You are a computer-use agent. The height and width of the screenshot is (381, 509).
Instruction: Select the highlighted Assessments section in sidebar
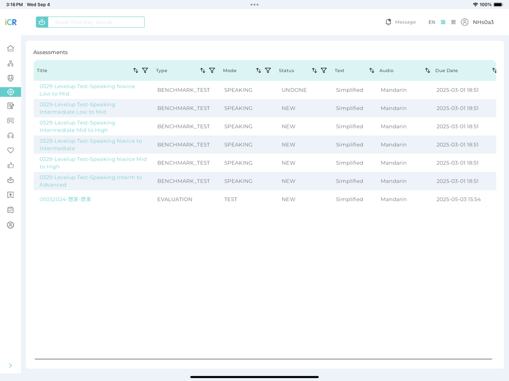(x=10, y=92)
